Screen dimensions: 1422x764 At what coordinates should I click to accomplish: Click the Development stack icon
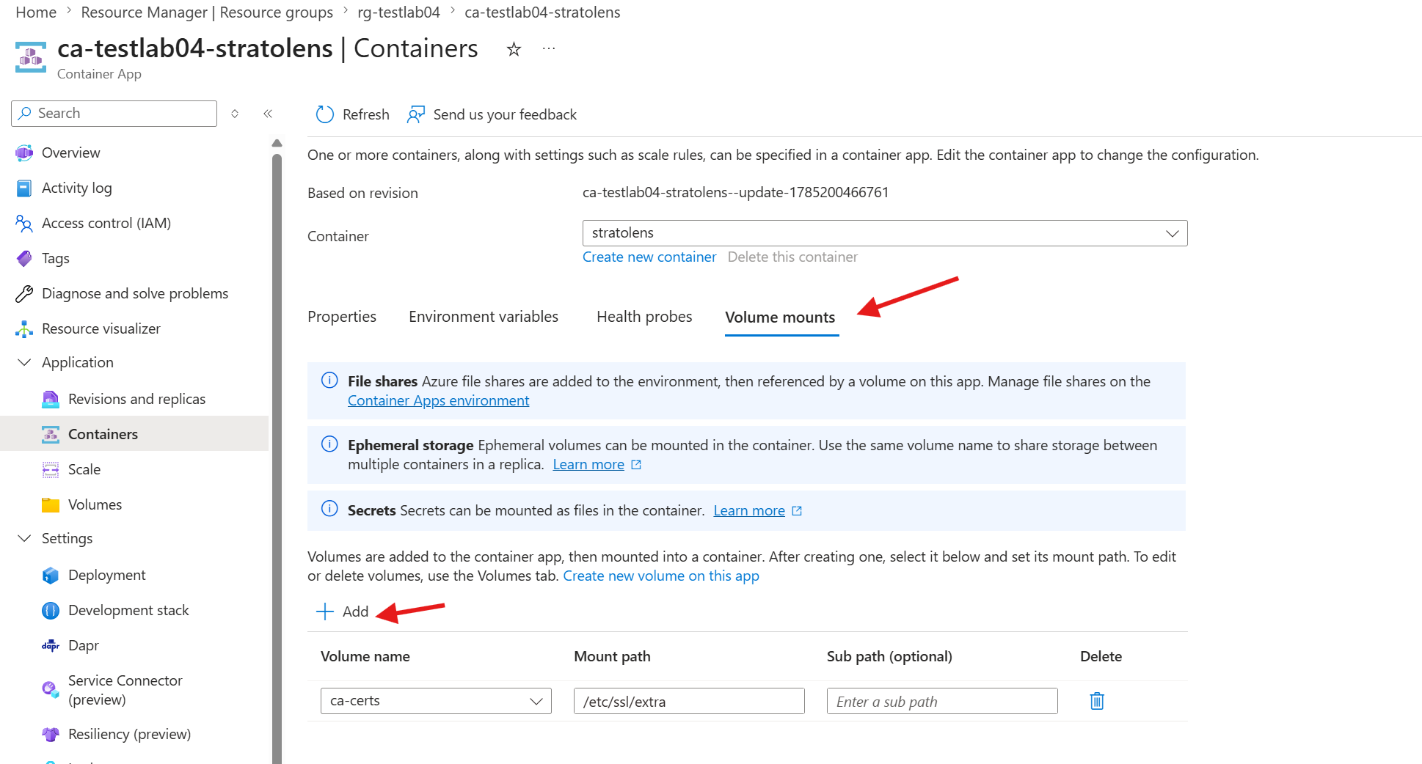point(51,610)
